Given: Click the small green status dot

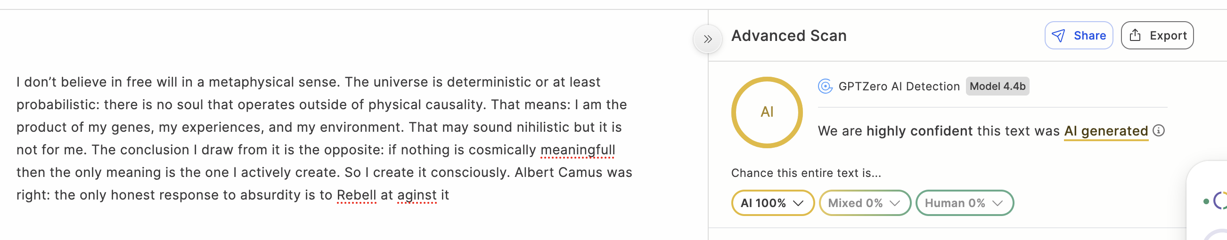Looking at the screenshot, I should coord(1206,201).
